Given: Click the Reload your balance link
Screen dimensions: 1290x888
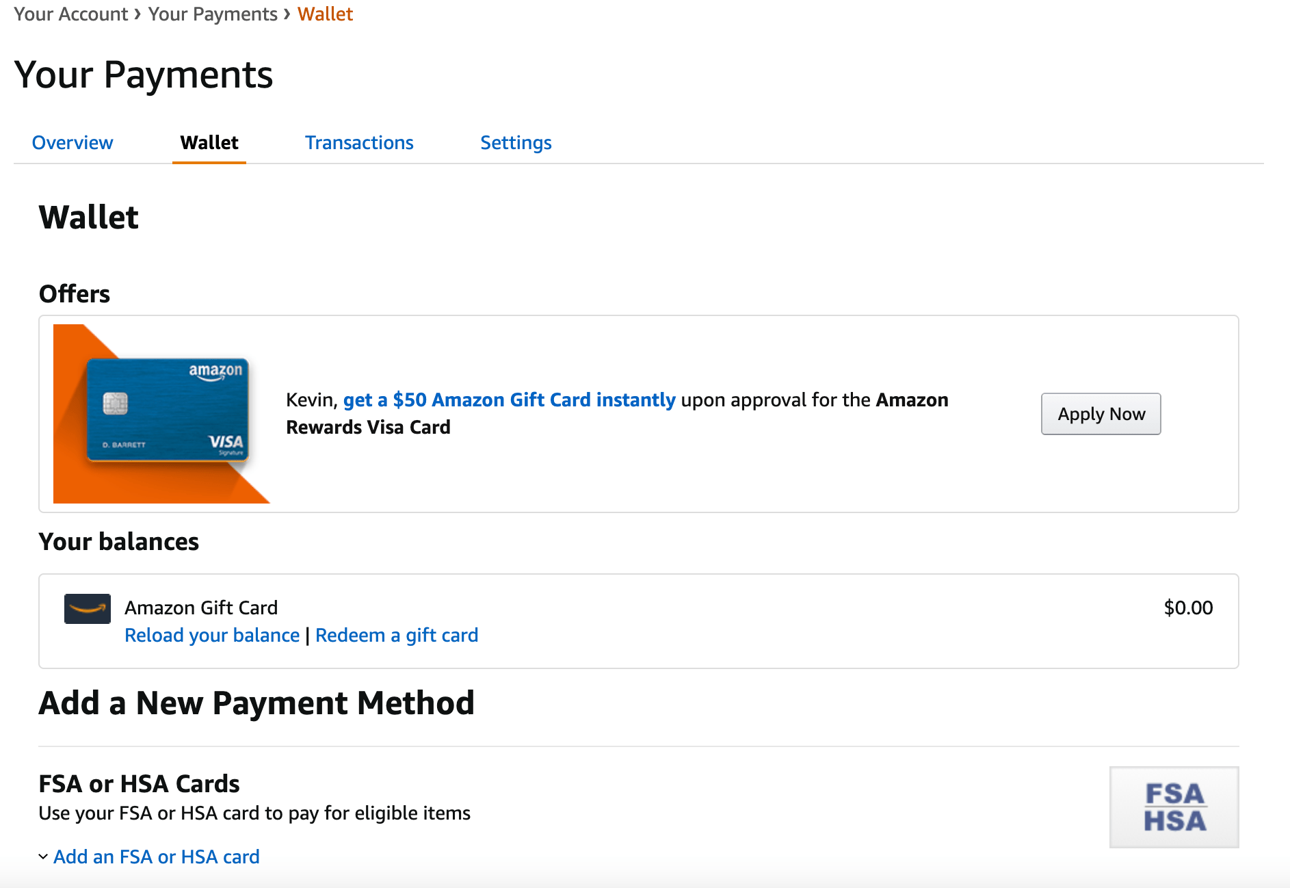Looking at the screenshot, I should [x=212, y=635].
